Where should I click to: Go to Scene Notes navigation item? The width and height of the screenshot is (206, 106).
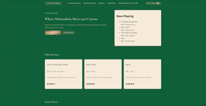click(90, 3)
